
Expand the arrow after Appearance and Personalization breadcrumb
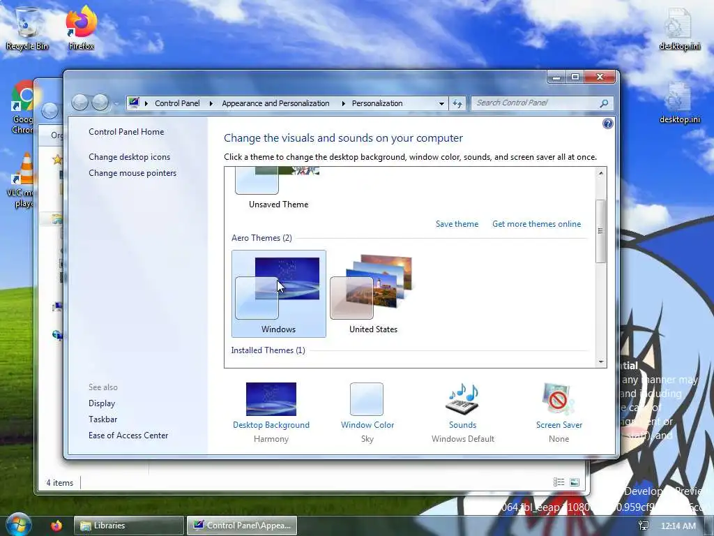pos(343,103)
